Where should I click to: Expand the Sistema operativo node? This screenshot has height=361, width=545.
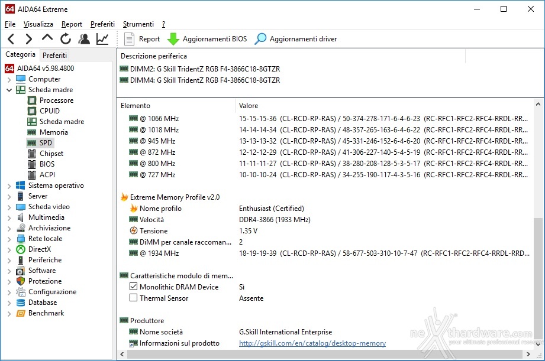[9, 186]
